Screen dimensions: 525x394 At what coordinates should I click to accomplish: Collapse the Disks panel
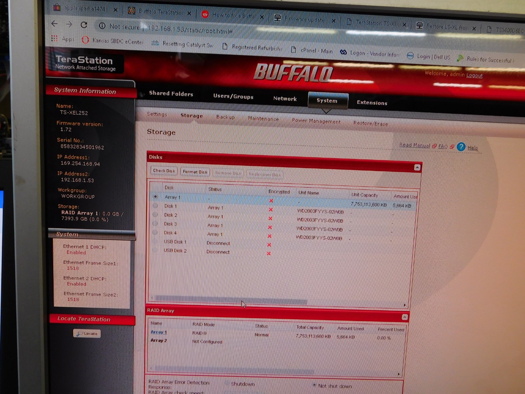pos(417,167)
